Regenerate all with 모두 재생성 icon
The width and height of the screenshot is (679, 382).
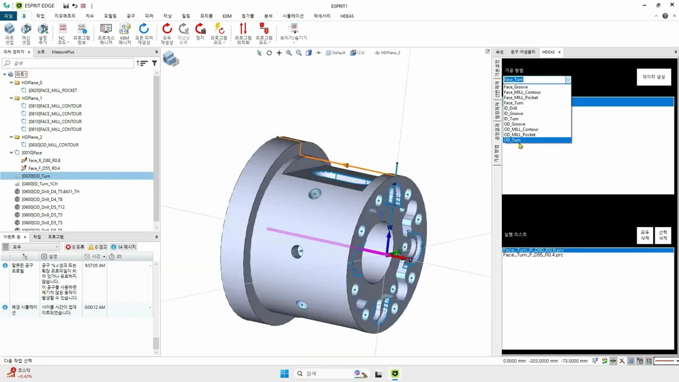pyautogui.click(x=167, y=33)
